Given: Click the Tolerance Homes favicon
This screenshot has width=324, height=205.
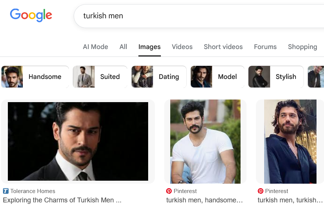Looking at the screenshot, I should pos(6,191).
